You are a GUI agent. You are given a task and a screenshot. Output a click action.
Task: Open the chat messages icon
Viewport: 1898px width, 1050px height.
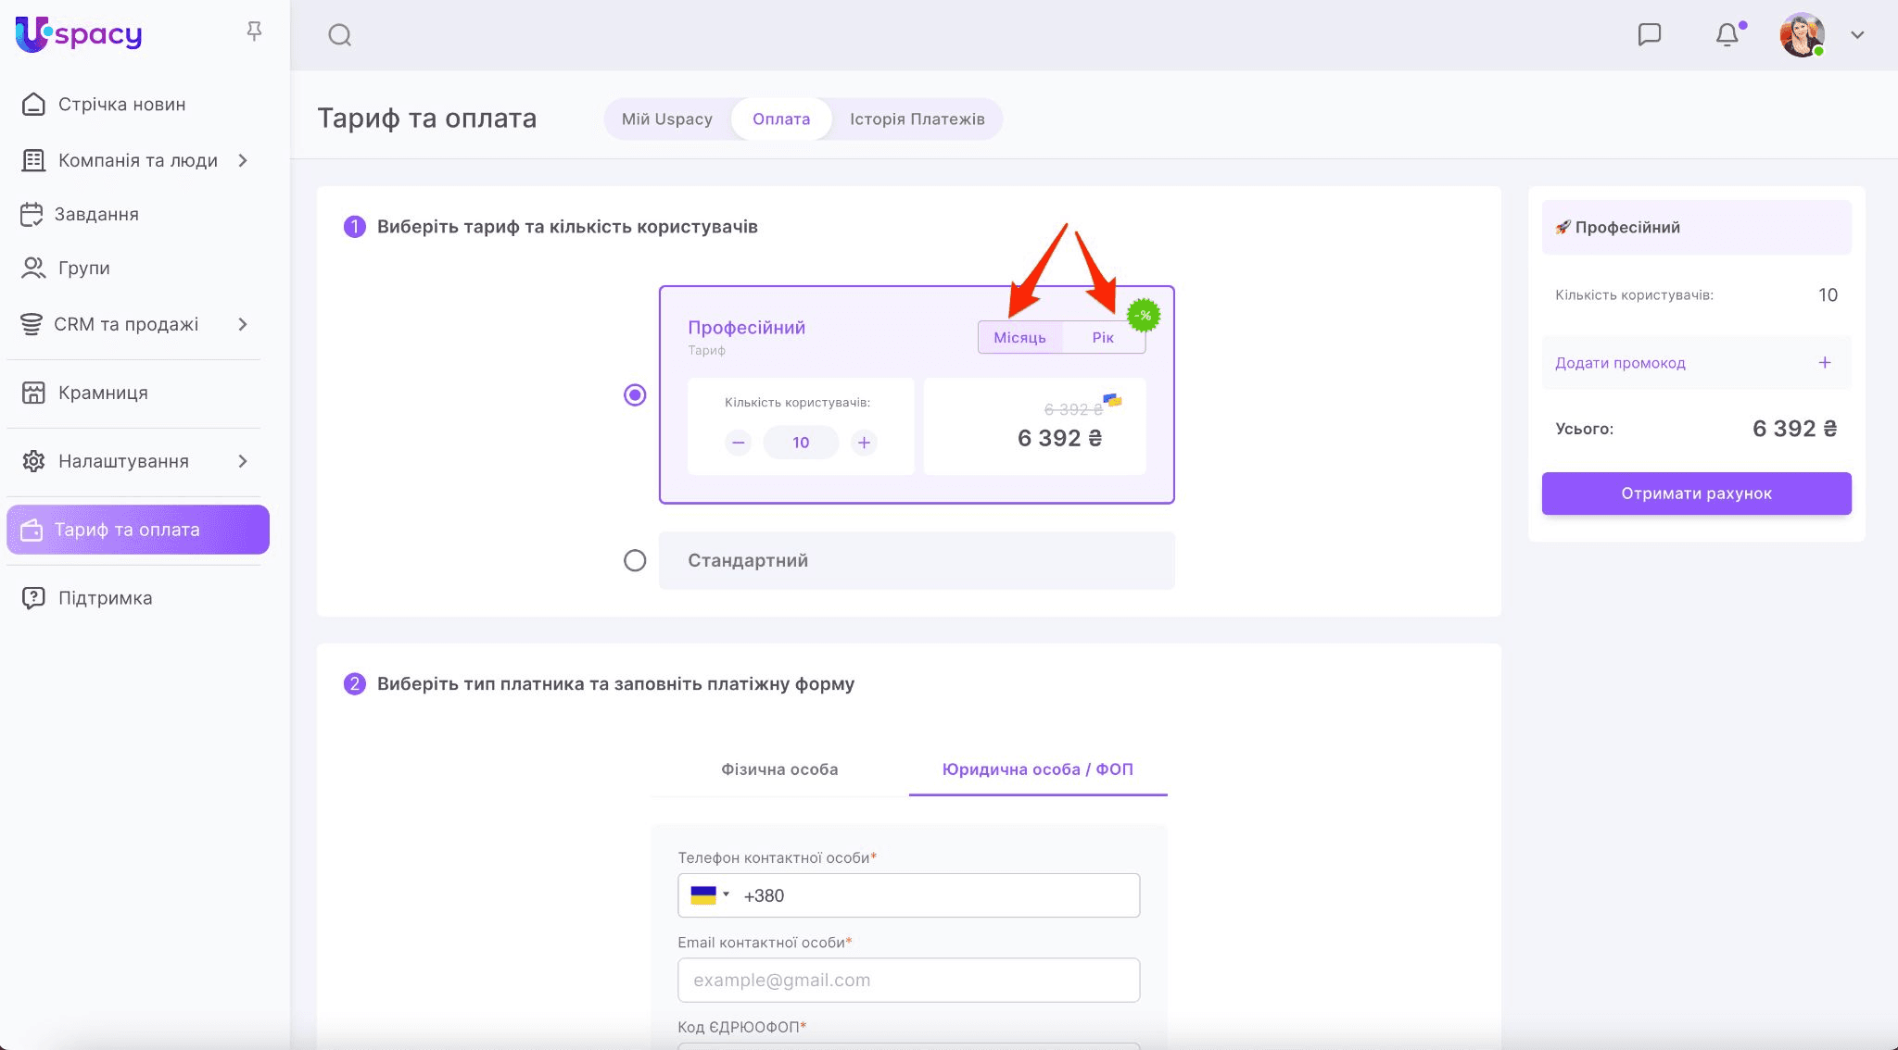coord(1649,35)
